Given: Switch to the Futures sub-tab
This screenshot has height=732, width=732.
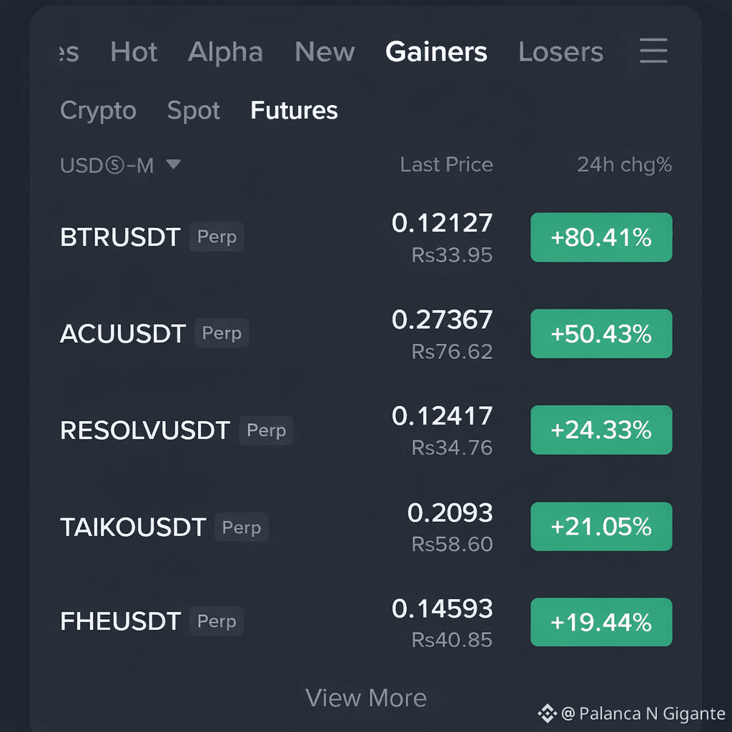Looking at the screenshot, I should click(x=293, y=111).
